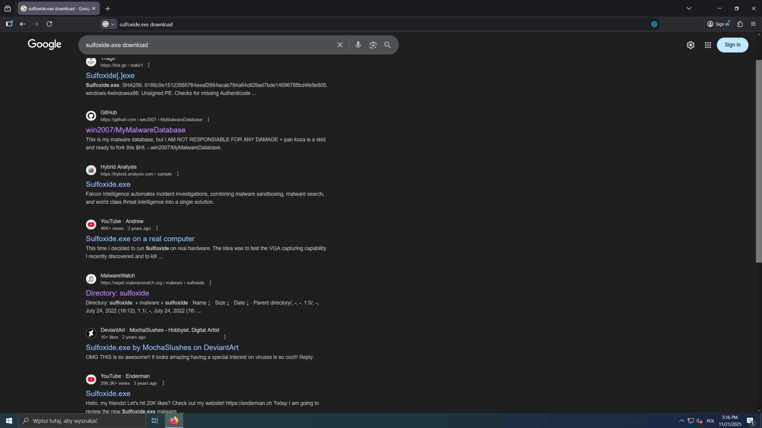Open list all tabs chevron
Image resolution: width=762 pixels, height=428 pixels.
coord(689,8)
